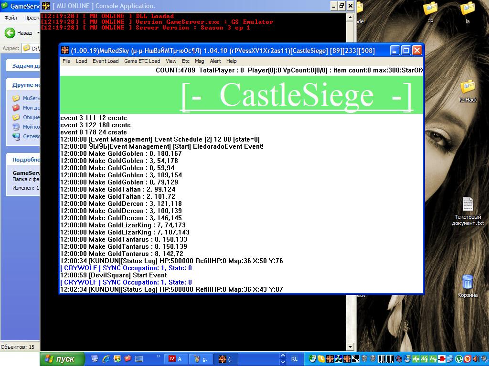This screenshot has height=366, width=489.
Task: Click the first system tray icon
Action: click(x=312, y=359)
